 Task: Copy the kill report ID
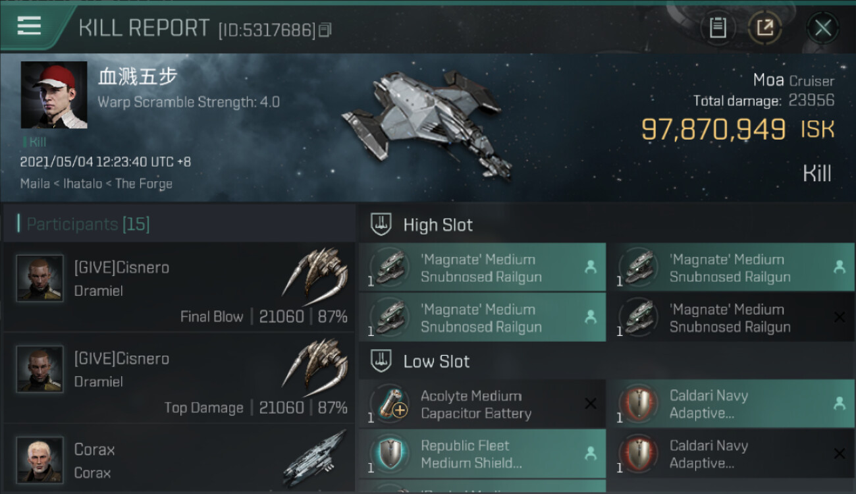click(x=325, y=30)
